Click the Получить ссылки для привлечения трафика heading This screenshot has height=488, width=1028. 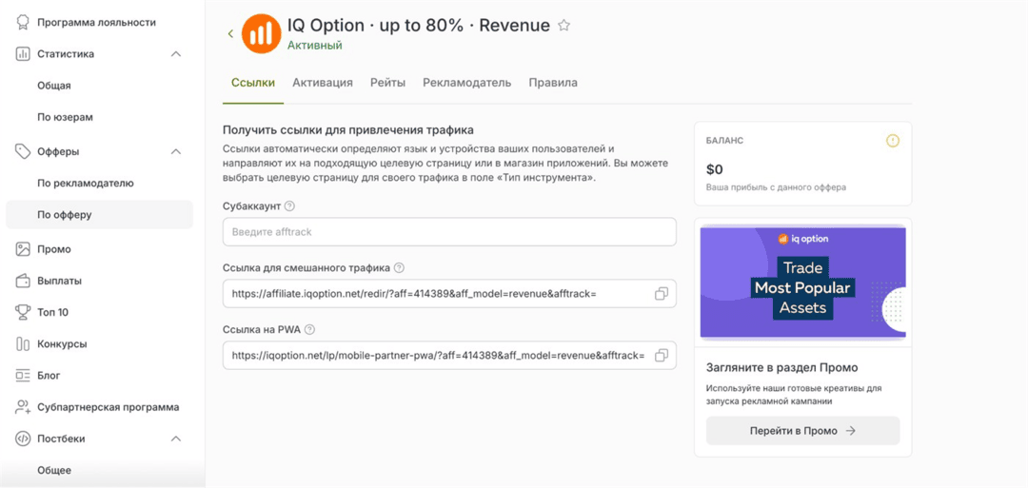click(x=348, y=130)
